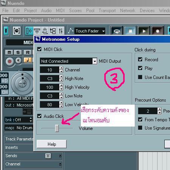
Task: Increase Low Note with up arrow
Action: (61, 94)
